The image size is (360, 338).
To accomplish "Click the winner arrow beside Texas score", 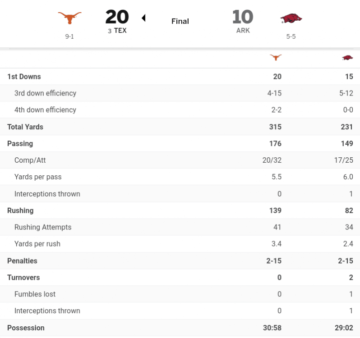I will pyautogui.click(x=143, y=18).
